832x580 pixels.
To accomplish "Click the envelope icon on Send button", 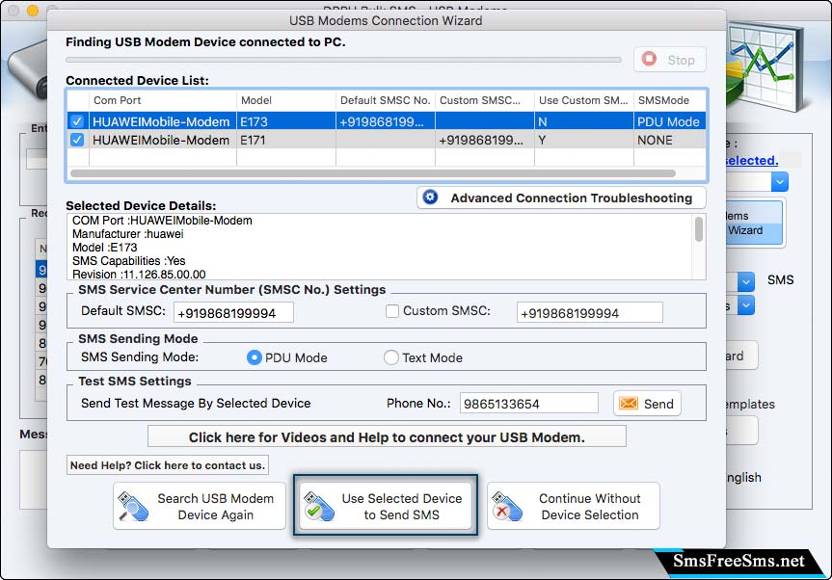I will point(629,404).
